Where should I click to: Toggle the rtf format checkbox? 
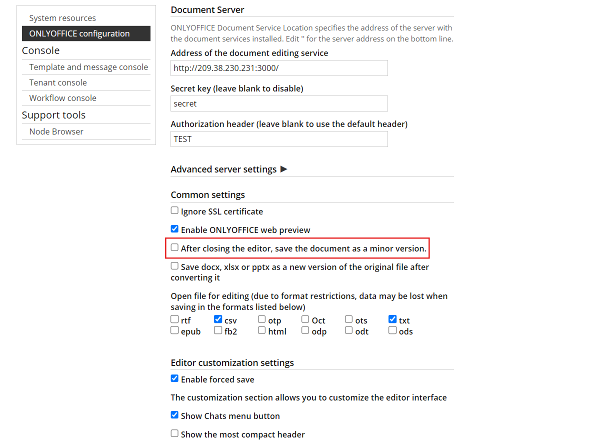[x=174, y=319]
